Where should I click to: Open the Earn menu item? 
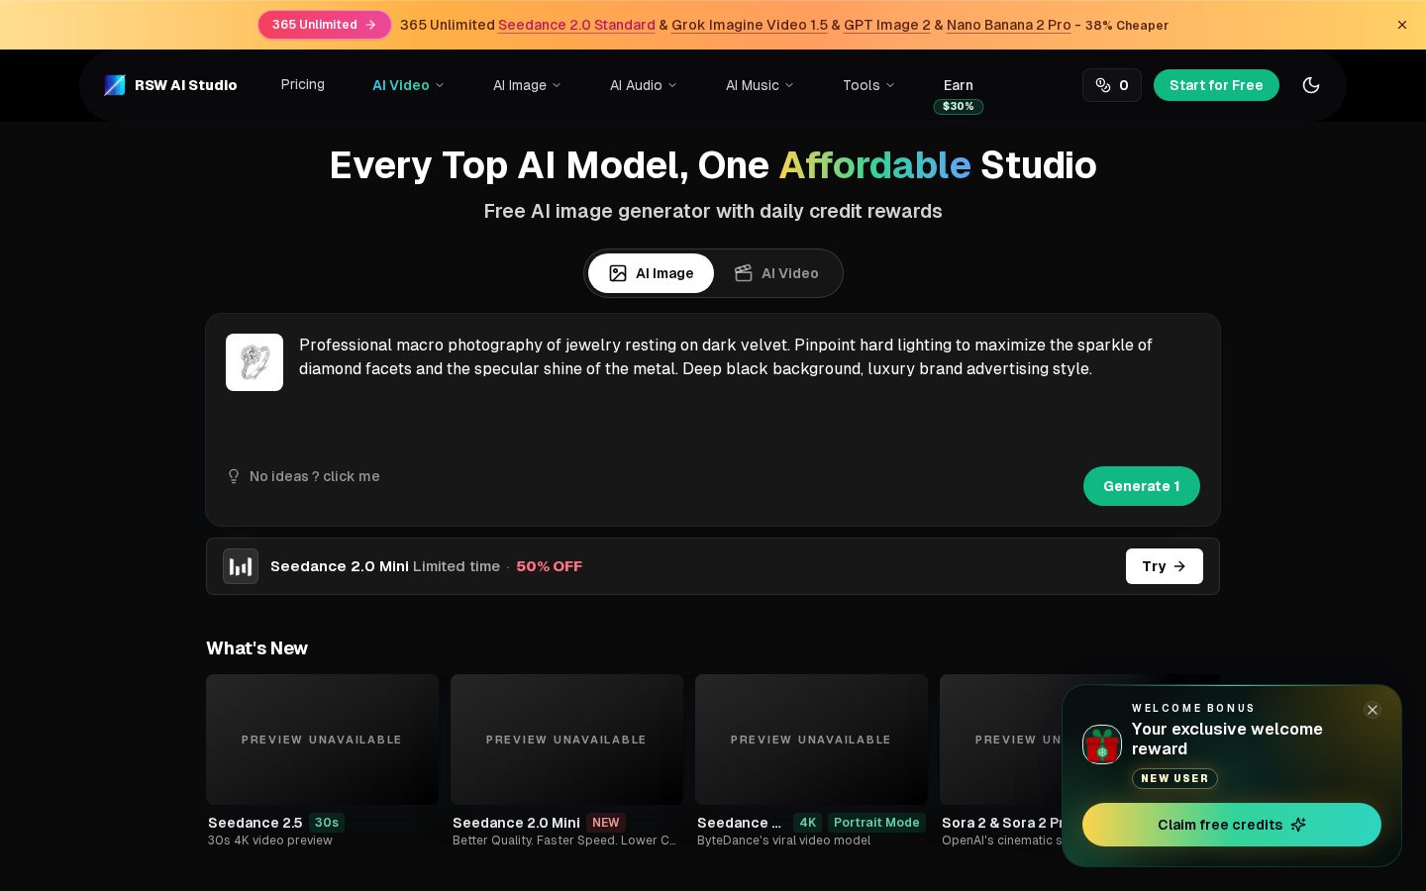click(959, 85)
